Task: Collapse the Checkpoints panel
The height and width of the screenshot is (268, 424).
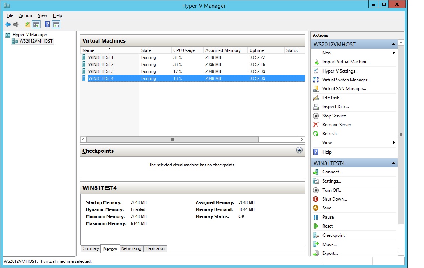Action: pos(298,150)
